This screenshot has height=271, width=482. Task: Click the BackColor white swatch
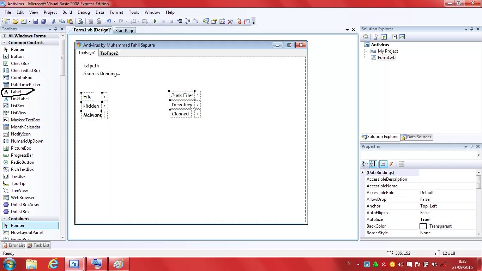coord(423,226)
